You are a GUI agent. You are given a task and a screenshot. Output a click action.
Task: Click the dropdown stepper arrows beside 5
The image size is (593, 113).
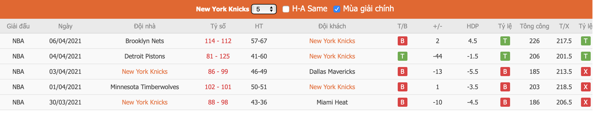271,9
